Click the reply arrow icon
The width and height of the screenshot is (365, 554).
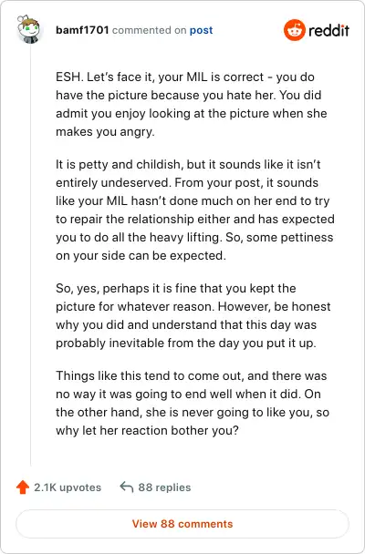click(127, 487)
